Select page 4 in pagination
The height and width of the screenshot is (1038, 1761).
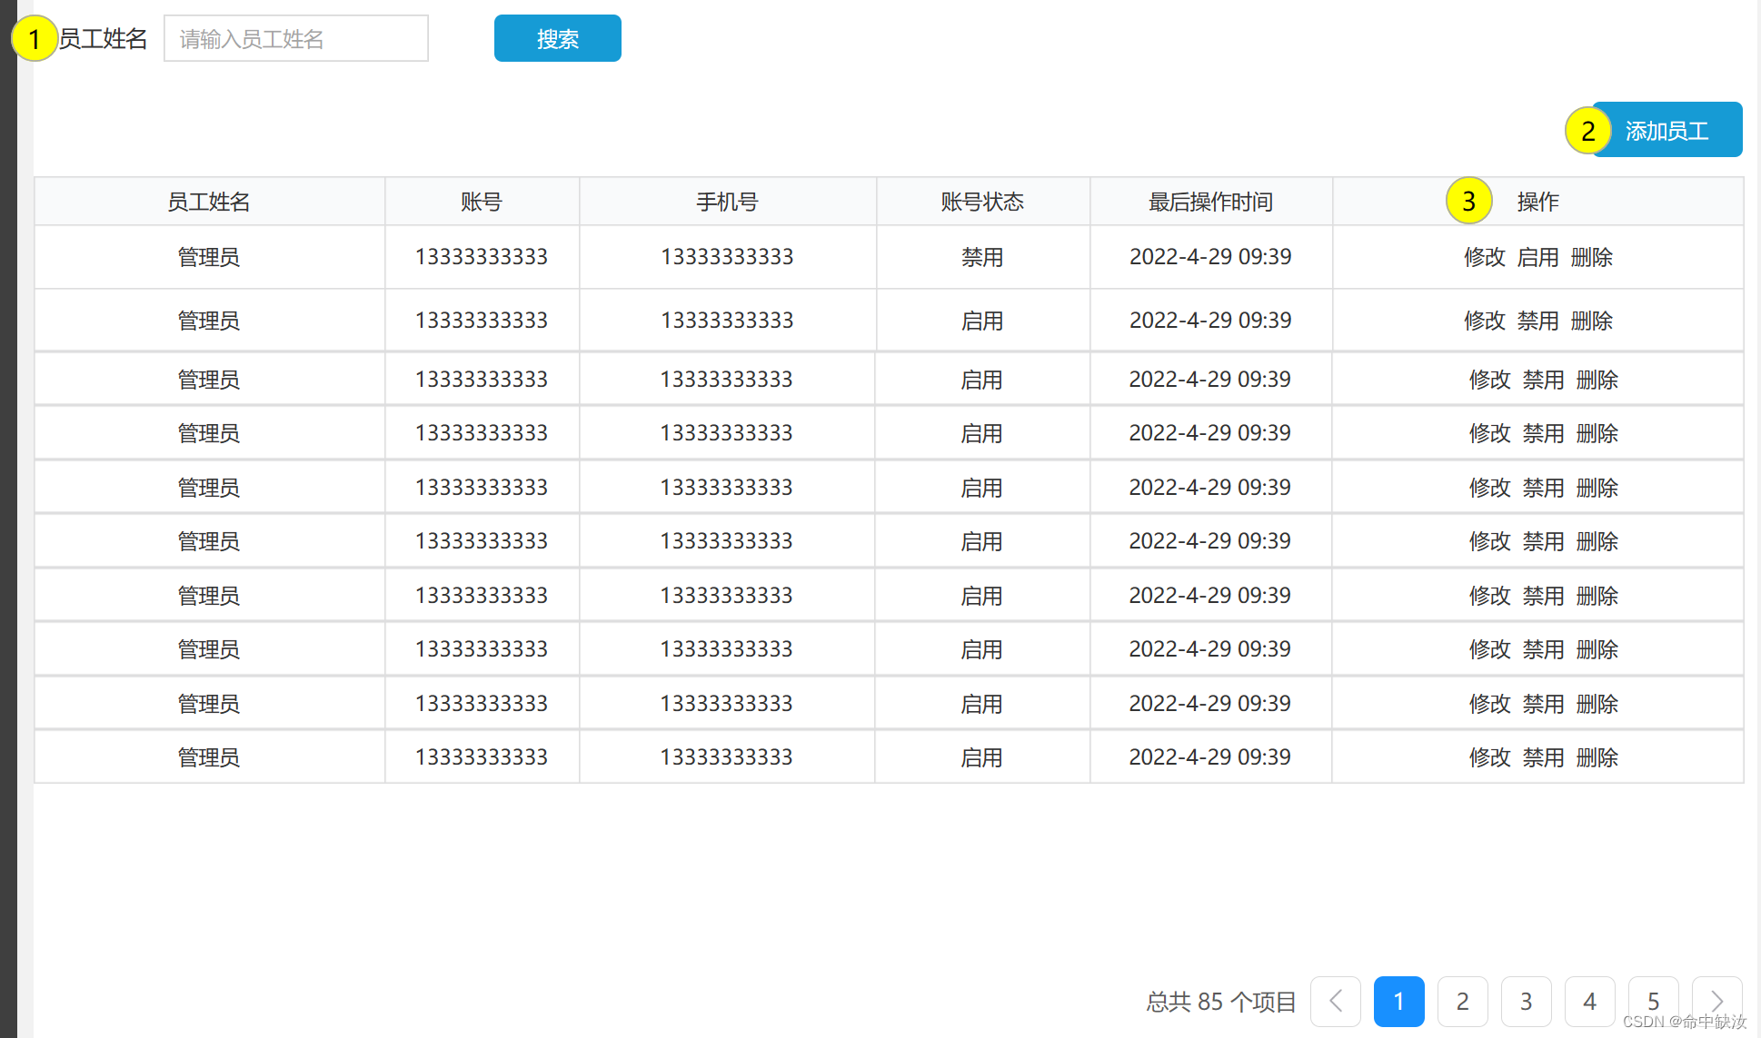[x=1589, y=1001]
